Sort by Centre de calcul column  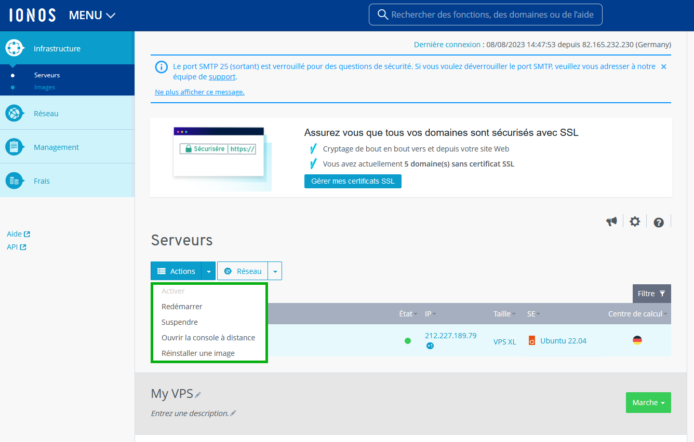pyautogui.click(x=638, y=314)
